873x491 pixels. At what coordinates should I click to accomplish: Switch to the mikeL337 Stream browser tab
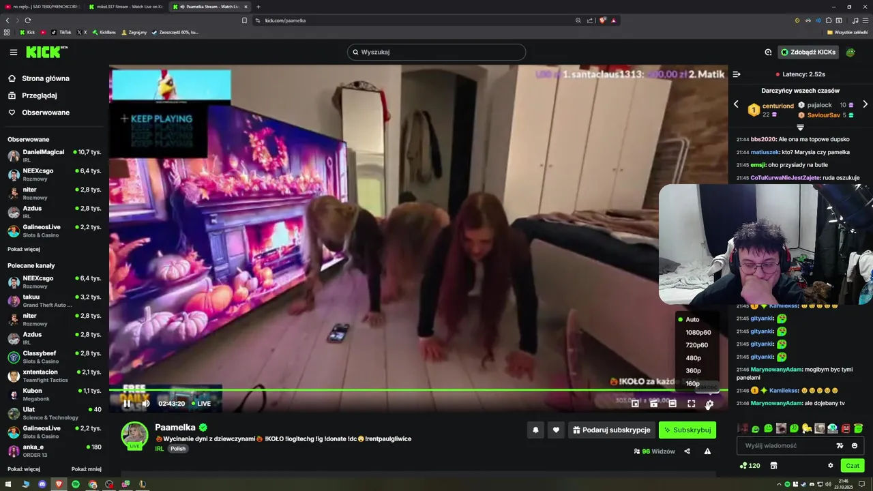pyautogui.click(x=125, y=7)
